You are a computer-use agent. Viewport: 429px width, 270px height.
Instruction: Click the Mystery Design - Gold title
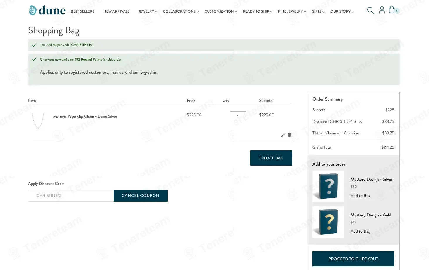371,215
